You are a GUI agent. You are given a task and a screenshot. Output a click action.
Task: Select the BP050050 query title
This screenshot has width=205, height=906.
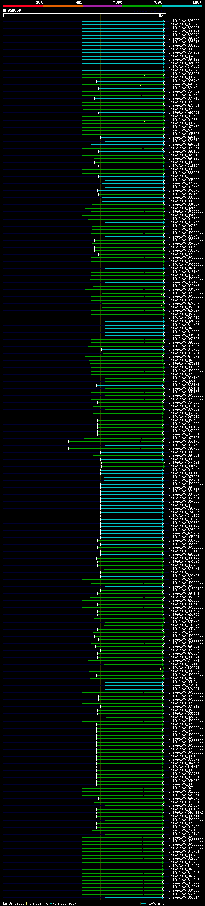(12, 11)
